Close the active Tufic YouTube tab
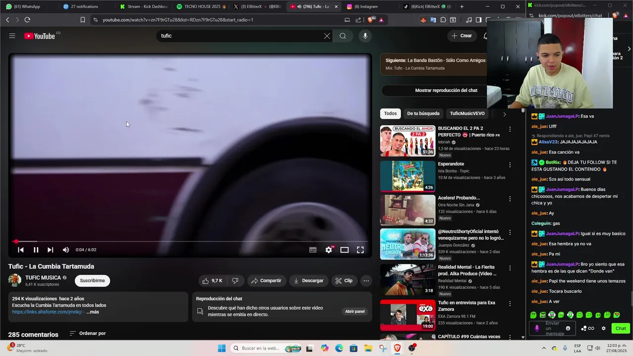The width and height of the screenshot is (633, 356). point(336,6)
